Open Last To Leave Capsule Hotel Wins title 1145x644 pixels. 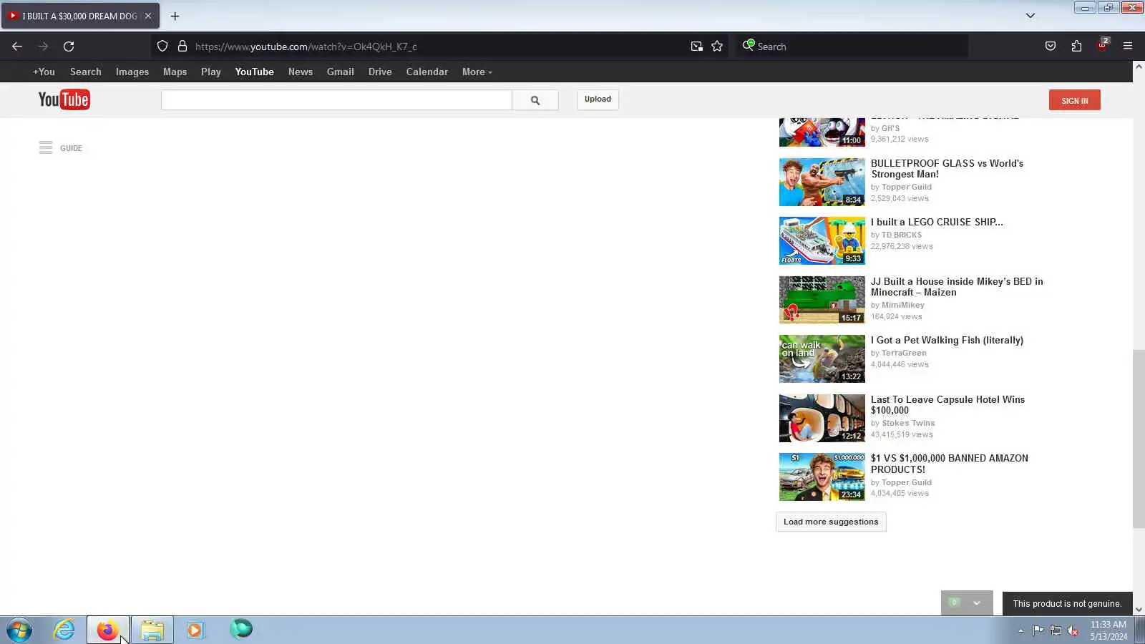click(947, 405)
